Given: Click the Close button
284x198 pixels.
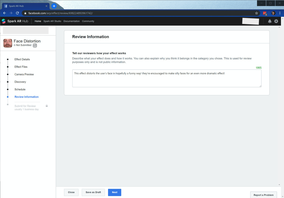Looking at the screenshot, I should 71,192.
